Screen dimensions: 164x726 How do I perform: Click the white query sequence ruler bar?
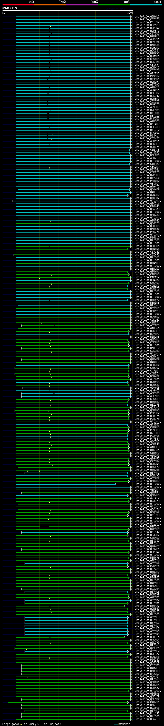point(68,11)
